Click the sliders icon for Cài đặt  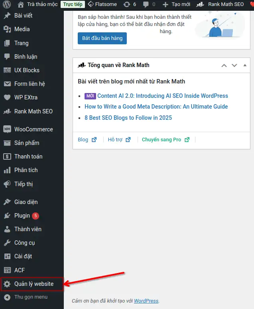click(7, 256)
